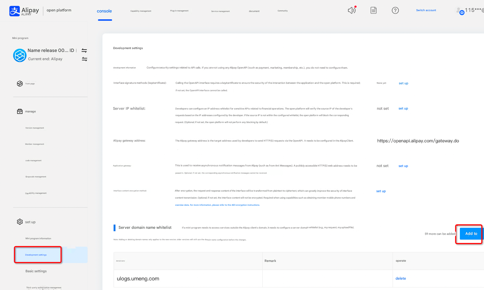Open the notification speaker icon
The width and height of the screenshot is (484, 290).
pos(352,10)
